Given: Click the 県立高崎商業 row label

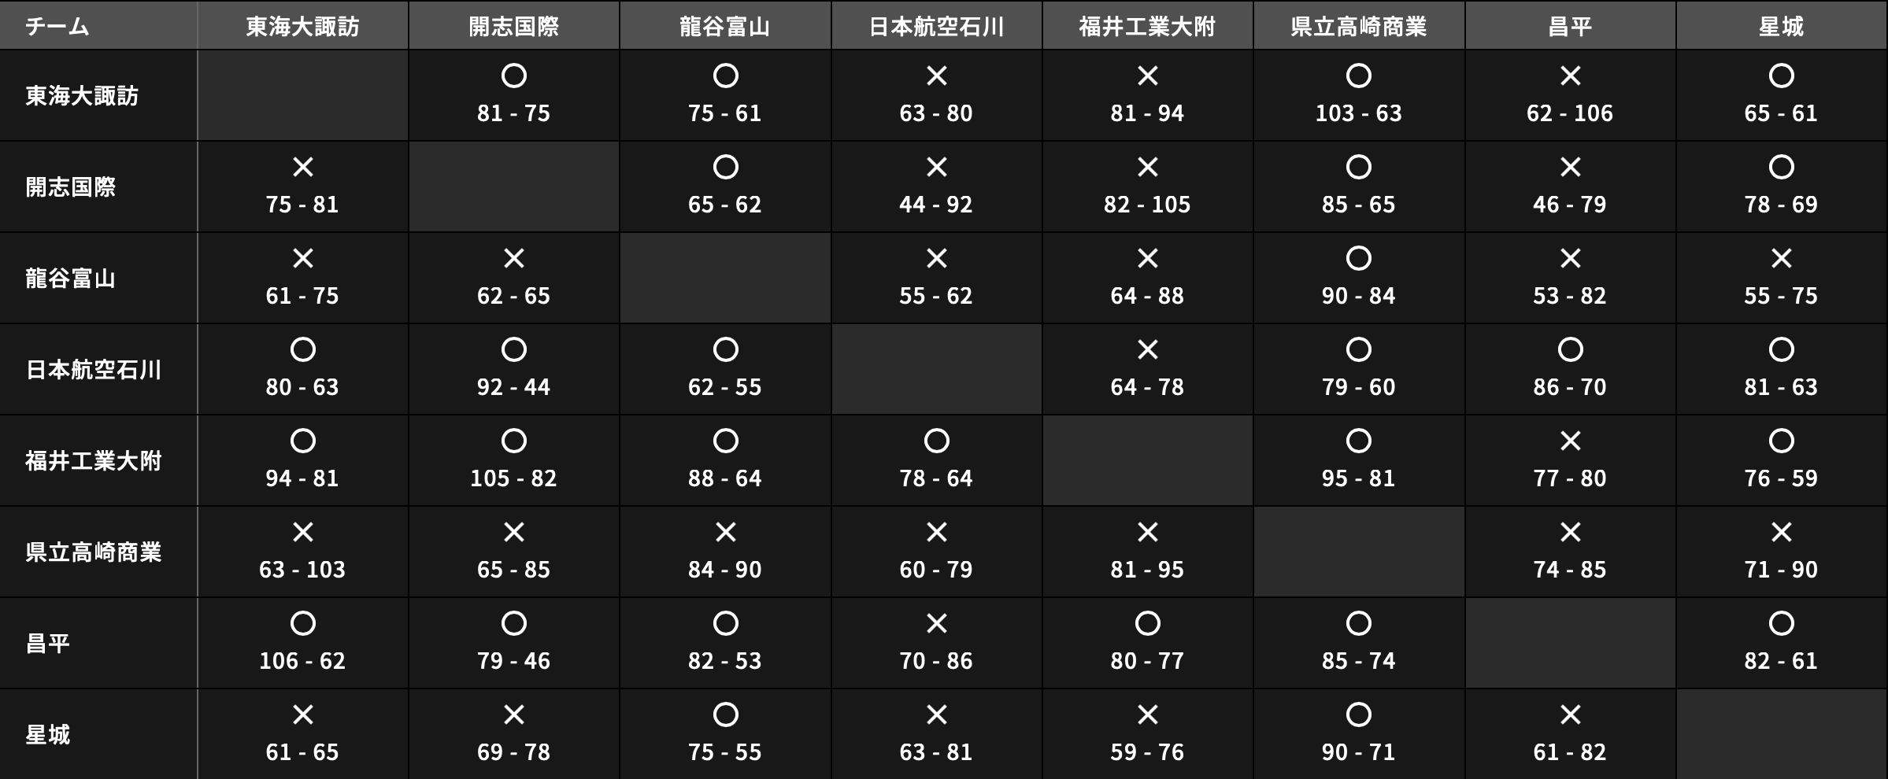Looking at the screenshot, I should tap(93, 552).
